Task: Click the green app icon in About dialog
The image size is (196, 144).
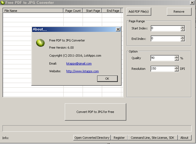Action: (x=40, y=43)
